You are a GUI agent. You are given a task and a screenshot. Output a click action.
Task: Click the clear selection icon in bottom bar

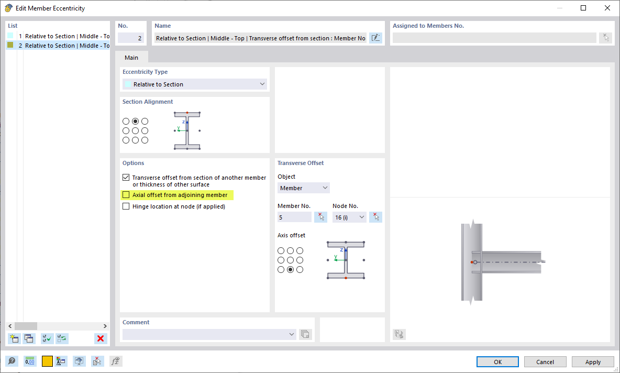coord(97,361)
